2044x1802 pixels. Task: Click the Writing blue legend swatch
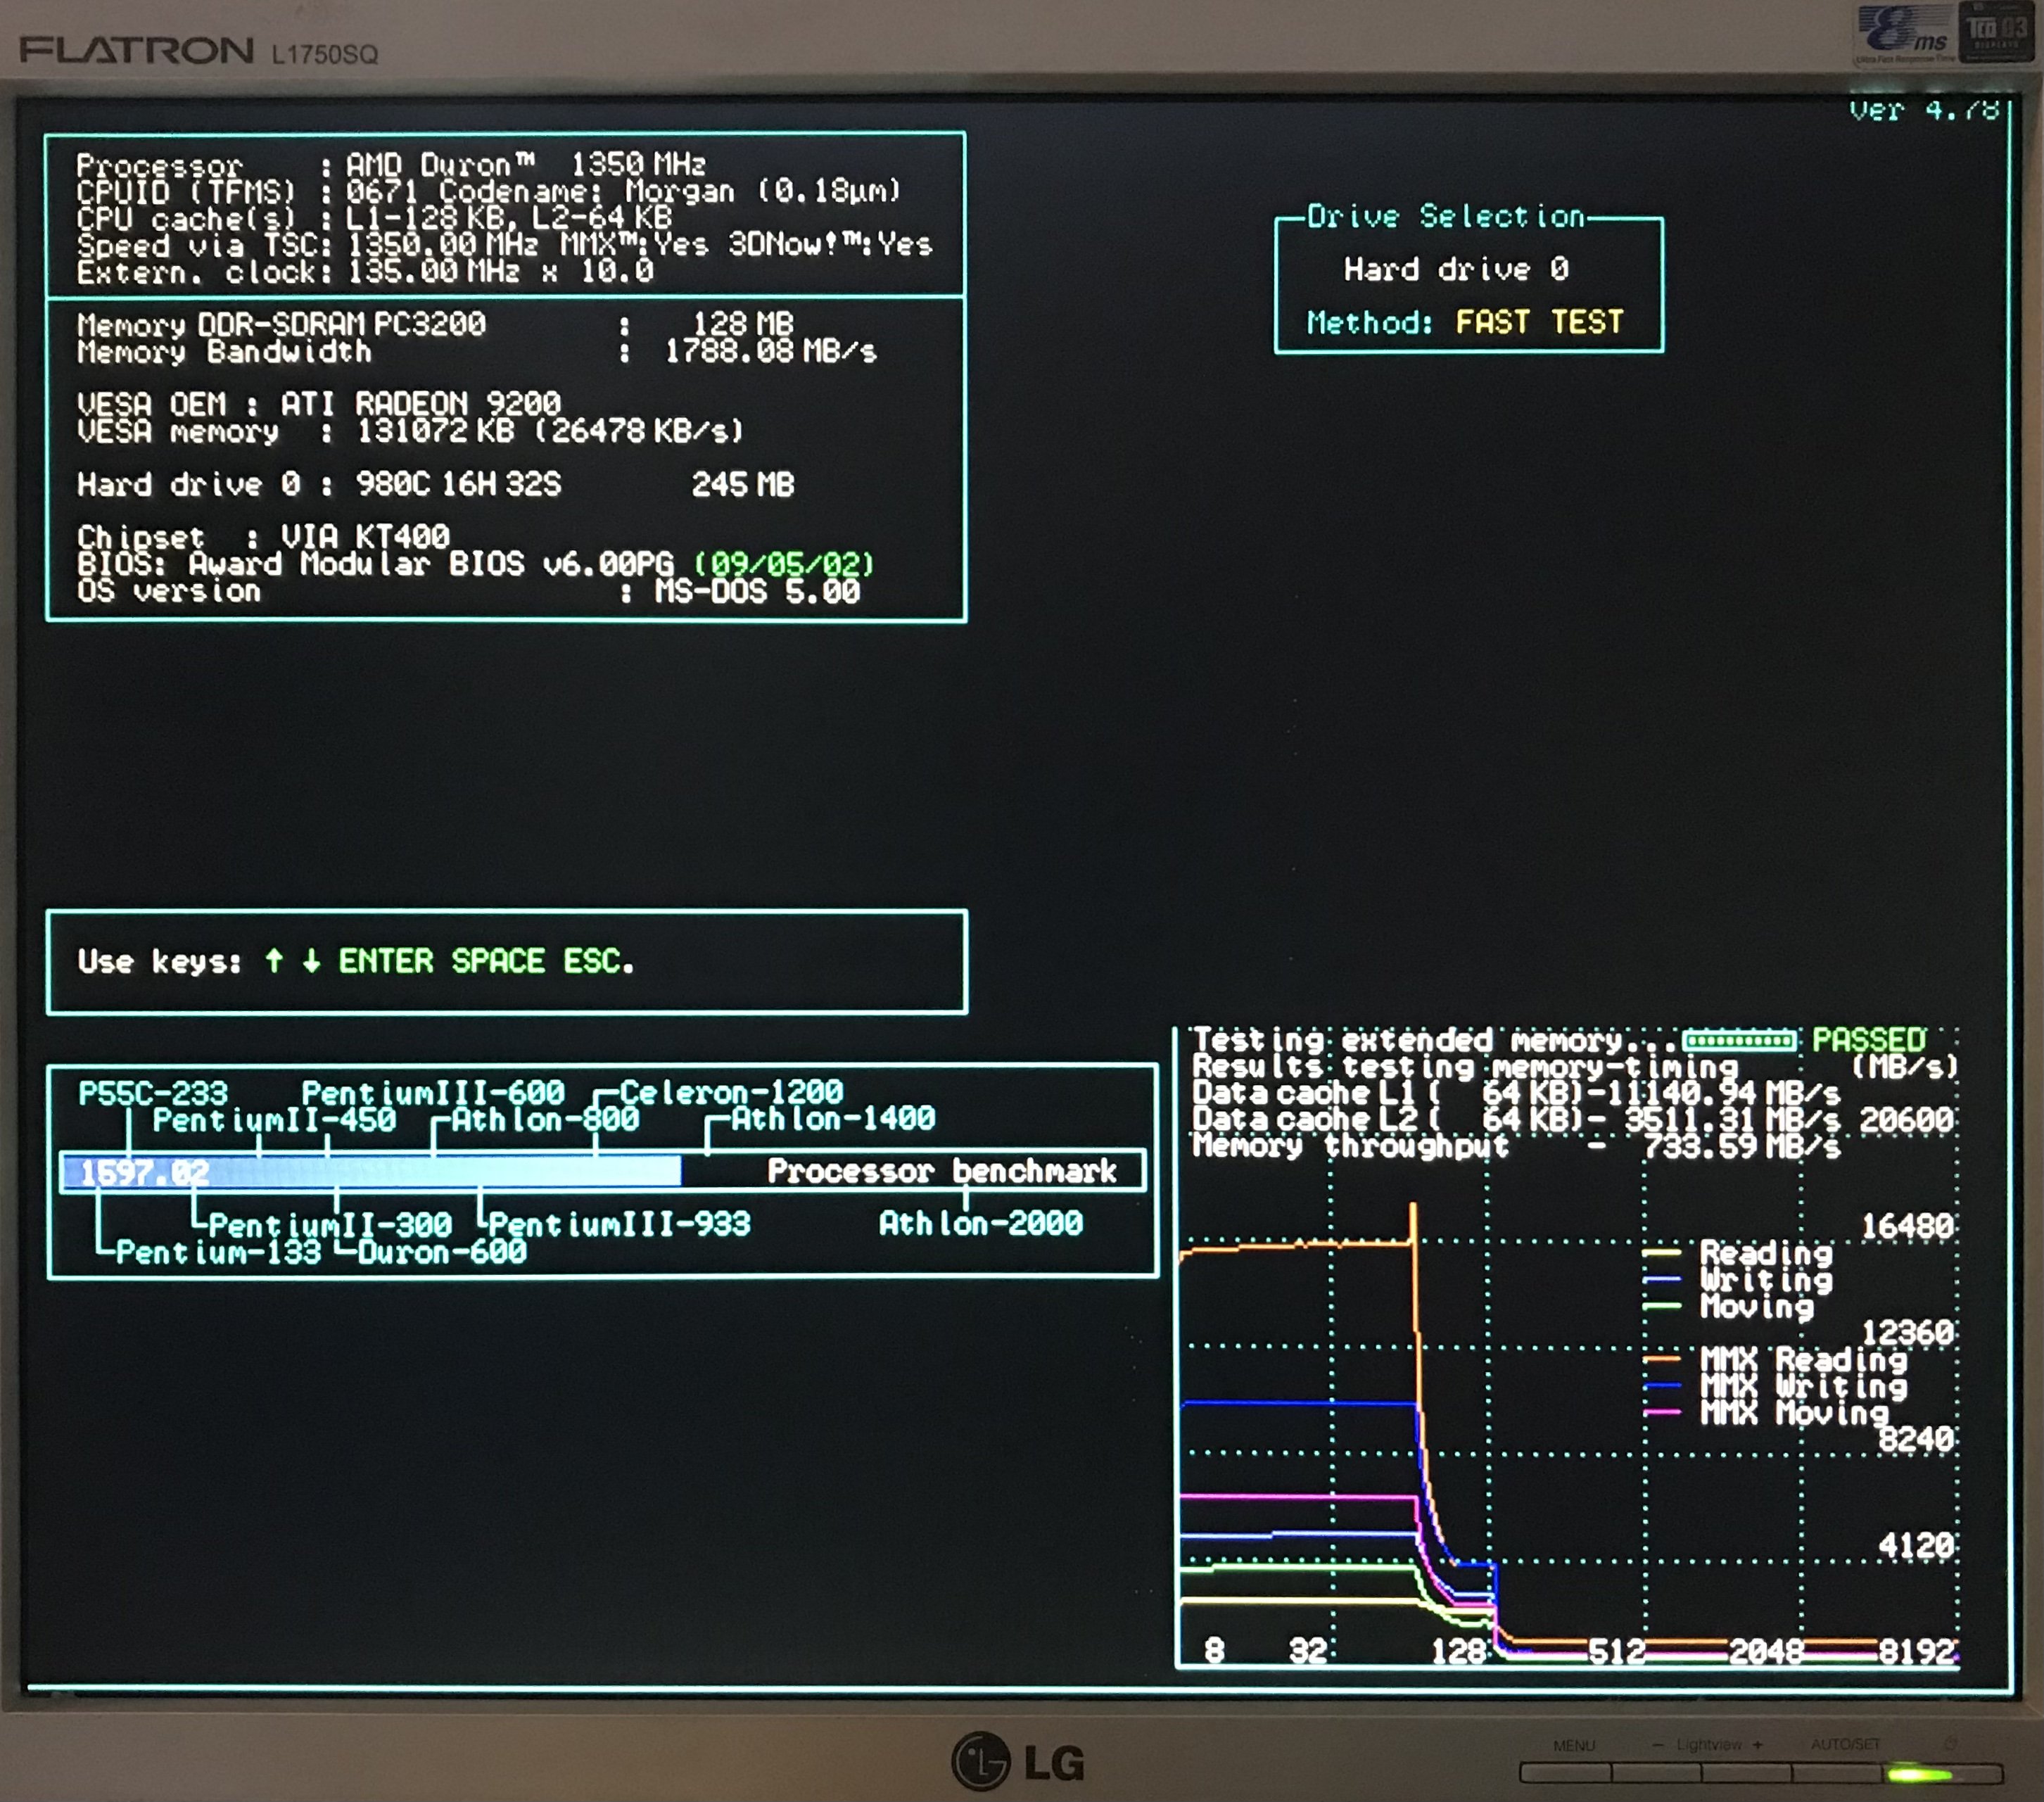pos(1661,1279)
